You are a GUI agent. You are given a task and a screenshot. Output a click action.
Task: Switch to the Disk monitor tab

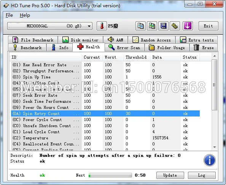[80, 40]
